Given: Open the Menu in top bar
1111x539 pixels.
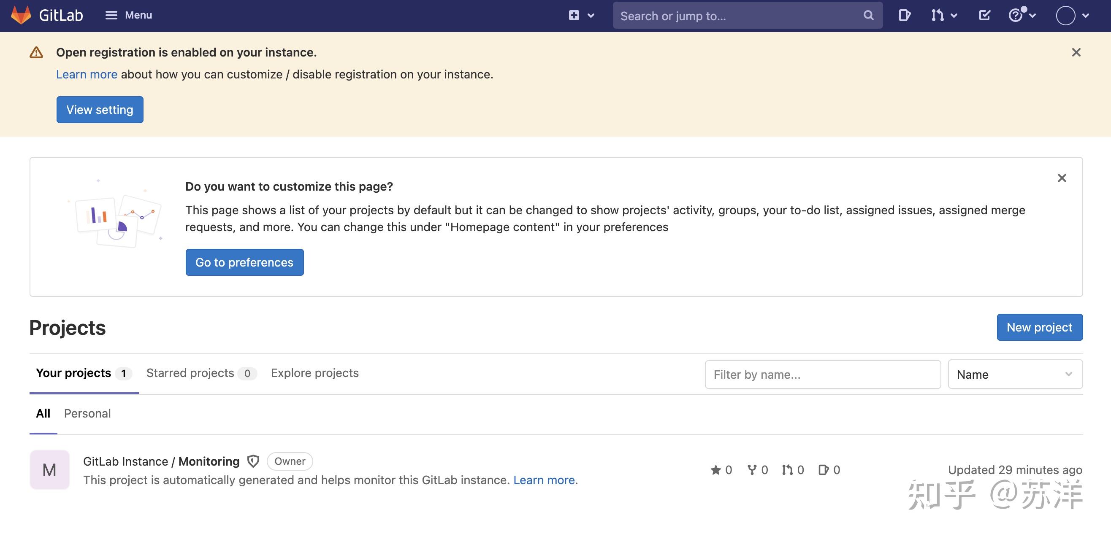Looking at the screenshot, I should click(x=129, y=15).
